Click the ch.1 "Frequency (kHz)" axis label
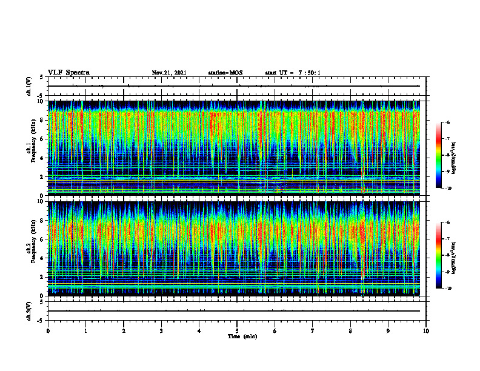Image resolution: width=480 pixels, height=371 pixels. pos(33,141)
